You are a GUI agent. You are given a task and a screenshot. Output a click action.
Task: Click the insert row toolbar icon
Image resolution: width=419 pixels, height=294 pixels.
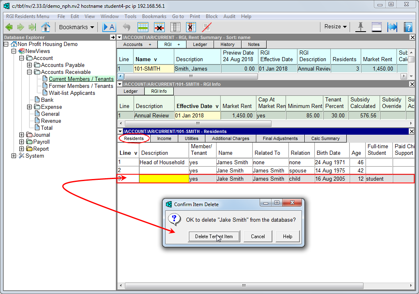(143, 27)
